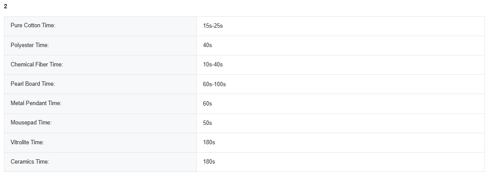Select the Metal Pendant Time label
Image resolution: width=491 pixels, height=179 pixels.
coord(36,103)
